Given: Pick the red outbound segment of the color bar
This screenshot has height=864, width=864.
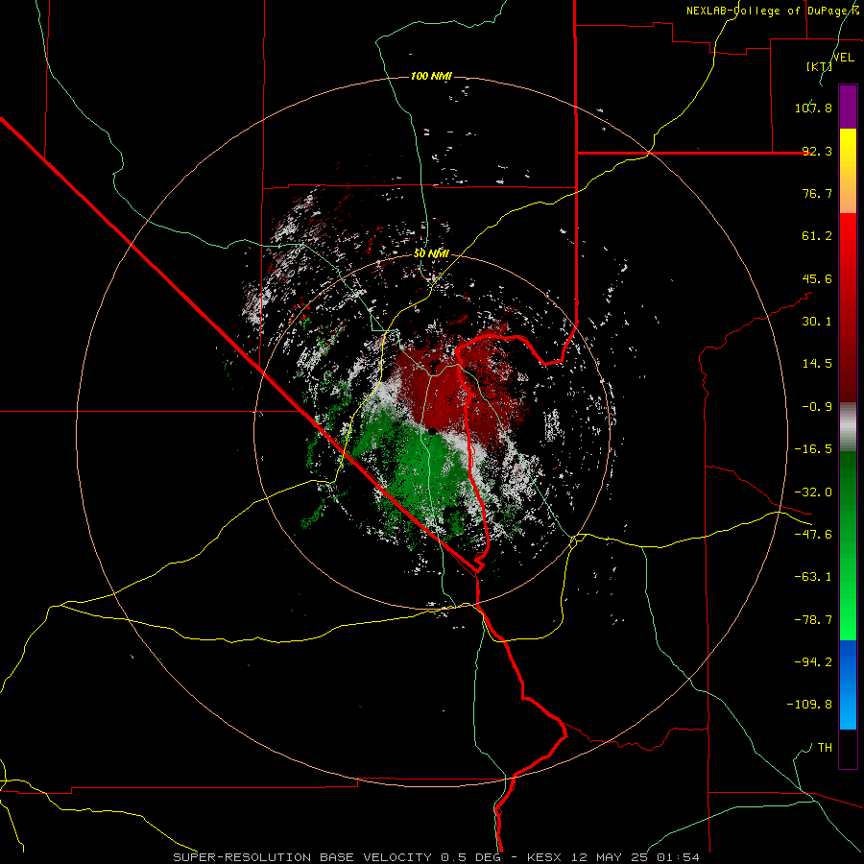Looking at the screenshot, I should coord(848,307).
